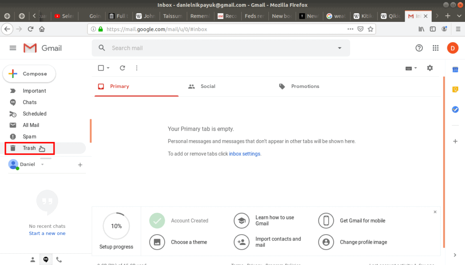Tick the select-all messages checkbox
Viewport: 465px width, 265px height.
[101, 68]
